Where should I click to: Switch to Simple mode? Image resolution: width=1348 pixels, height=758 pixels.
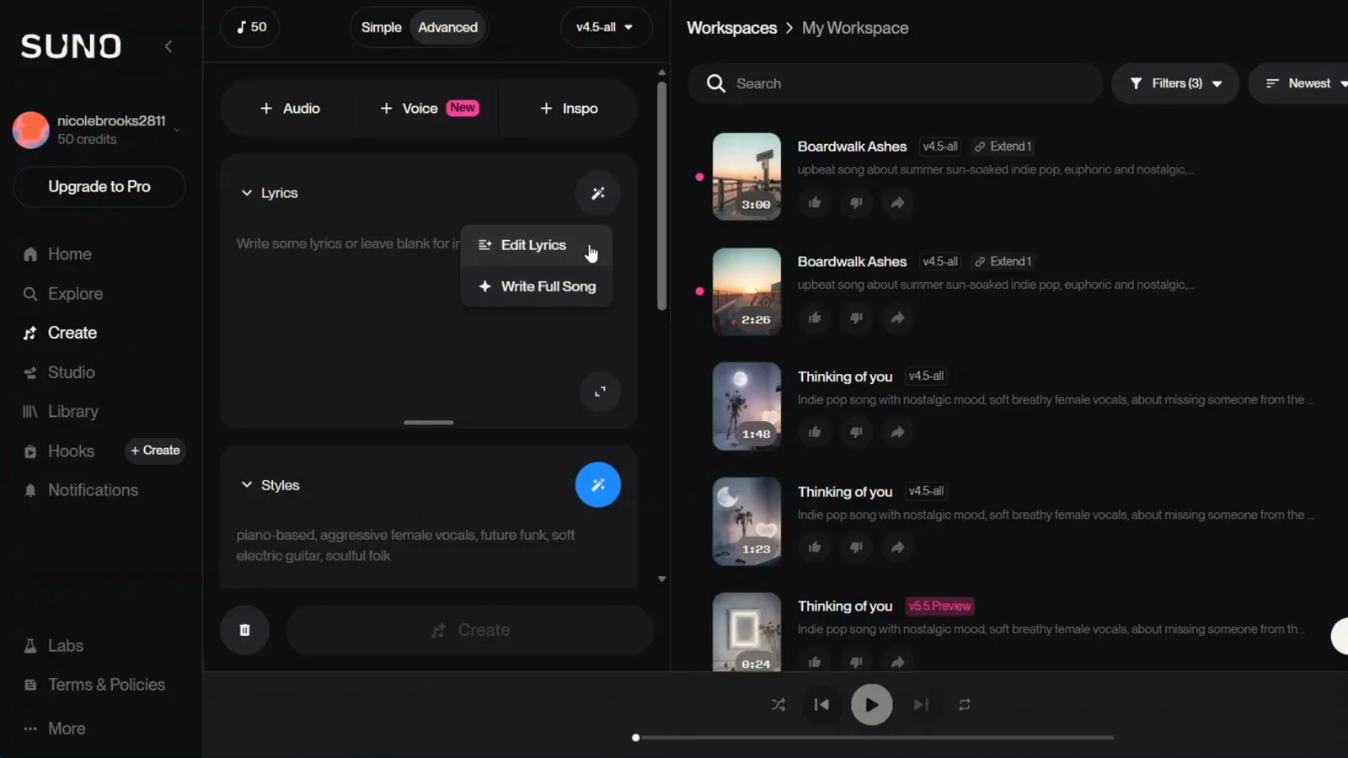pyautogui.click(x=381, y=27)
